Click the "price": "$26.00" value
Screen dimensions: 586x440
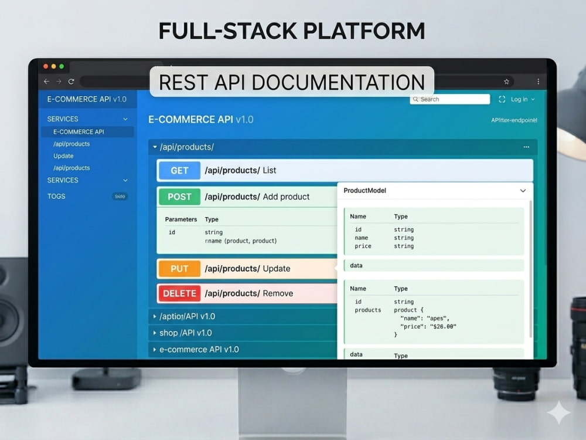pos(428,326)
